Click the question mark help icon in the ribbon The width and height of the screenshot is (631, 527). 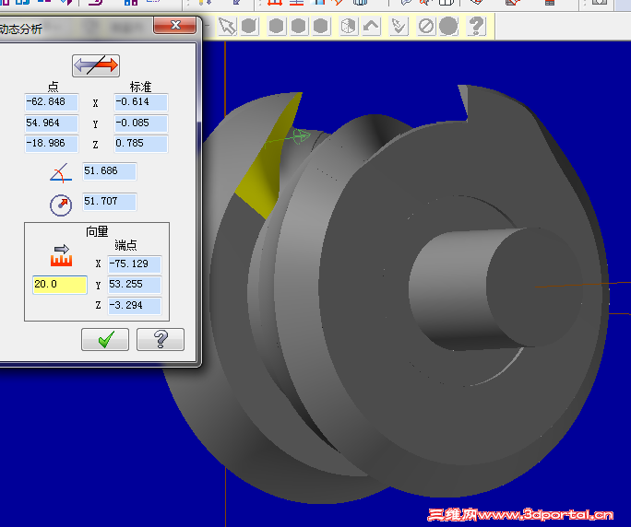coord(476,27)
